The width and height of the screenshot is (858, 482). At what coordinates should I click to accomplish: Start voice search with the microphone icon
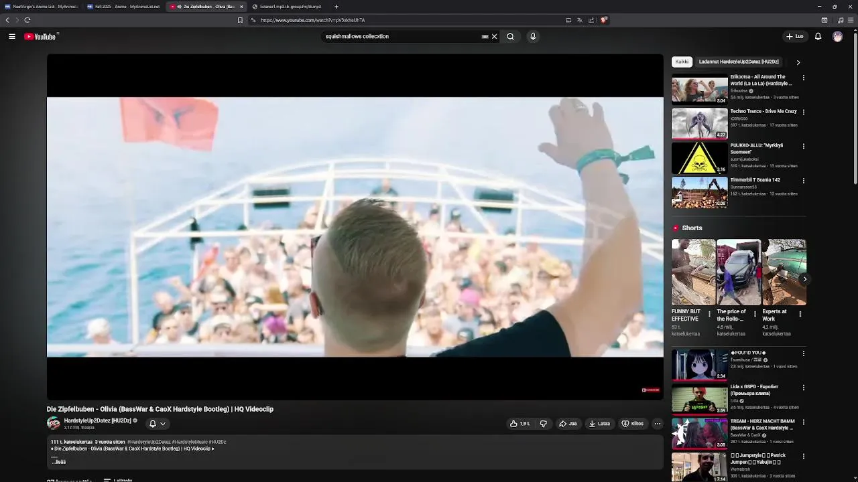point(533,37)
